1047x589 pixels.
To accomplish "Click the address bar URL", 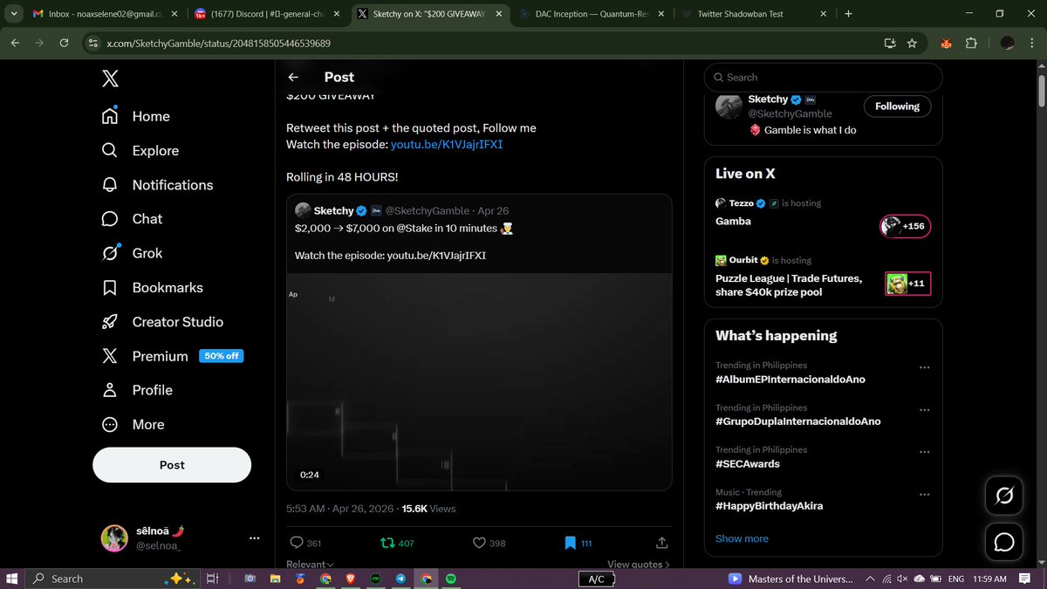I will pos(218,43).
